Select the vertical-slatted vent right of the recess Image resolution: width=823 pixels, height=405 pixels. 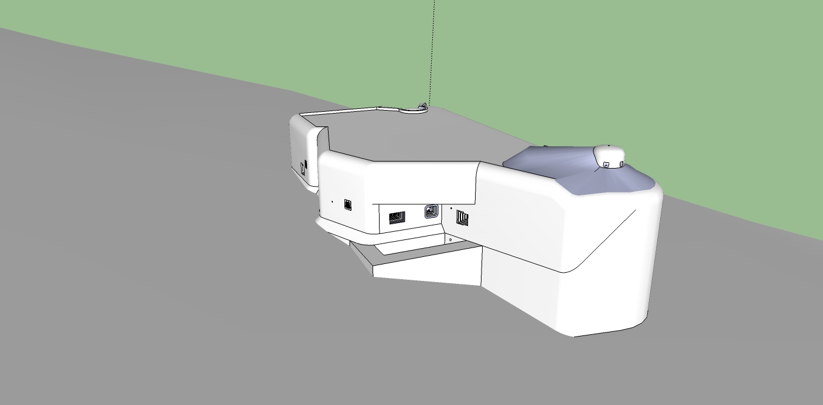(463, 218)
